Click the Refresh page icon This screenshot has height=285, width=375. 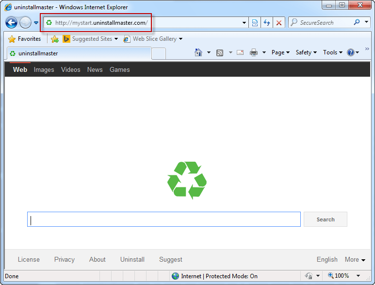pos(267,23)
